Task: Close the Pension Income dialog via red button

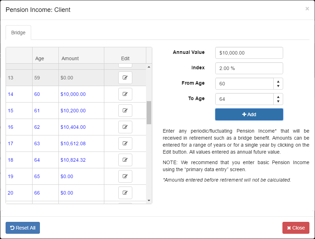Action: [296, 228]
